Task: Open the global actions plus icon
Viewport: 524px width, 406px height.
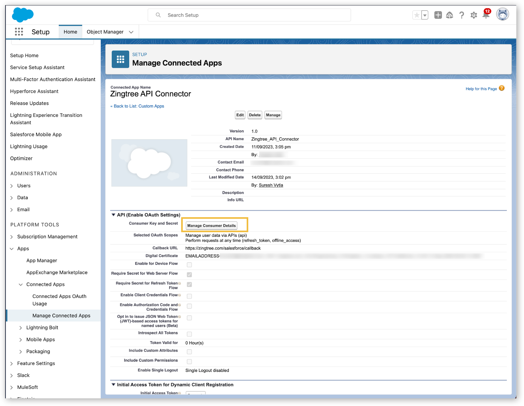Action: click(438, 15)
